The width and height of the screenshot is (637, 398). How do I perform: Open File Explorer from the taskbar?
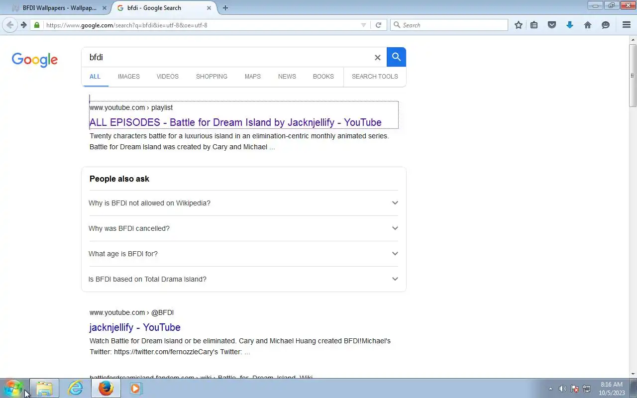click(x=44, y=388)
